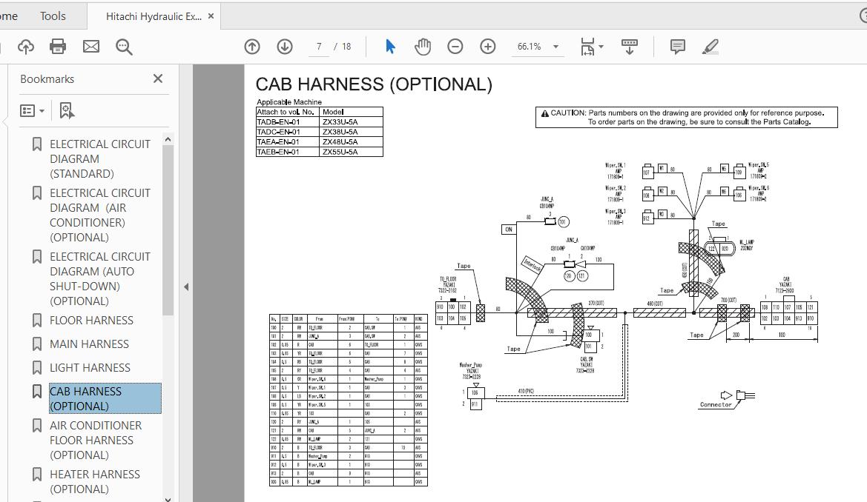Click the email envelope icon
Viewport: 867px width, 502px height.
90,47
